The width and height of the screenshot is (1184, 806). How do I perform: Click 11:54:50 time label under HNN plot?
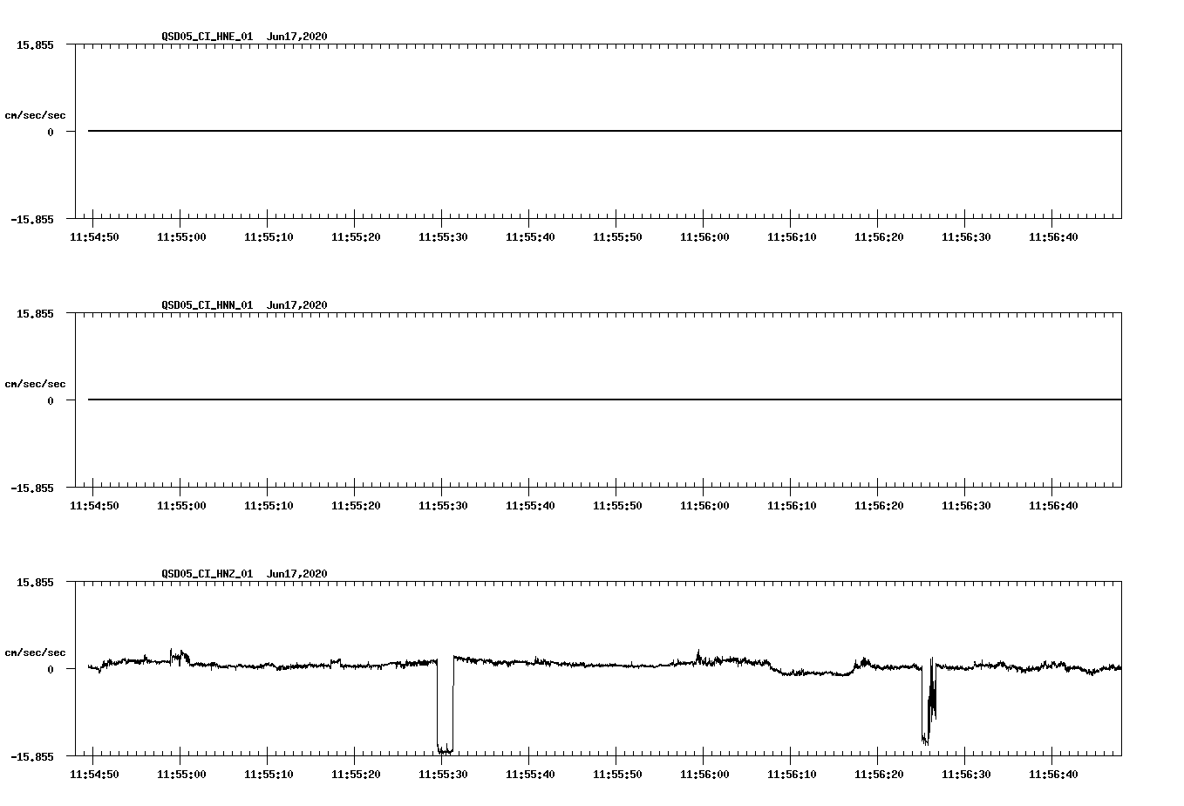pos(94,506)
